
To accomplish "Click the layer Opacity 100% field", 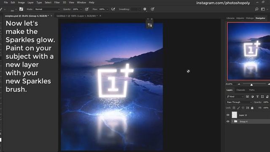I will click(266, 102).
